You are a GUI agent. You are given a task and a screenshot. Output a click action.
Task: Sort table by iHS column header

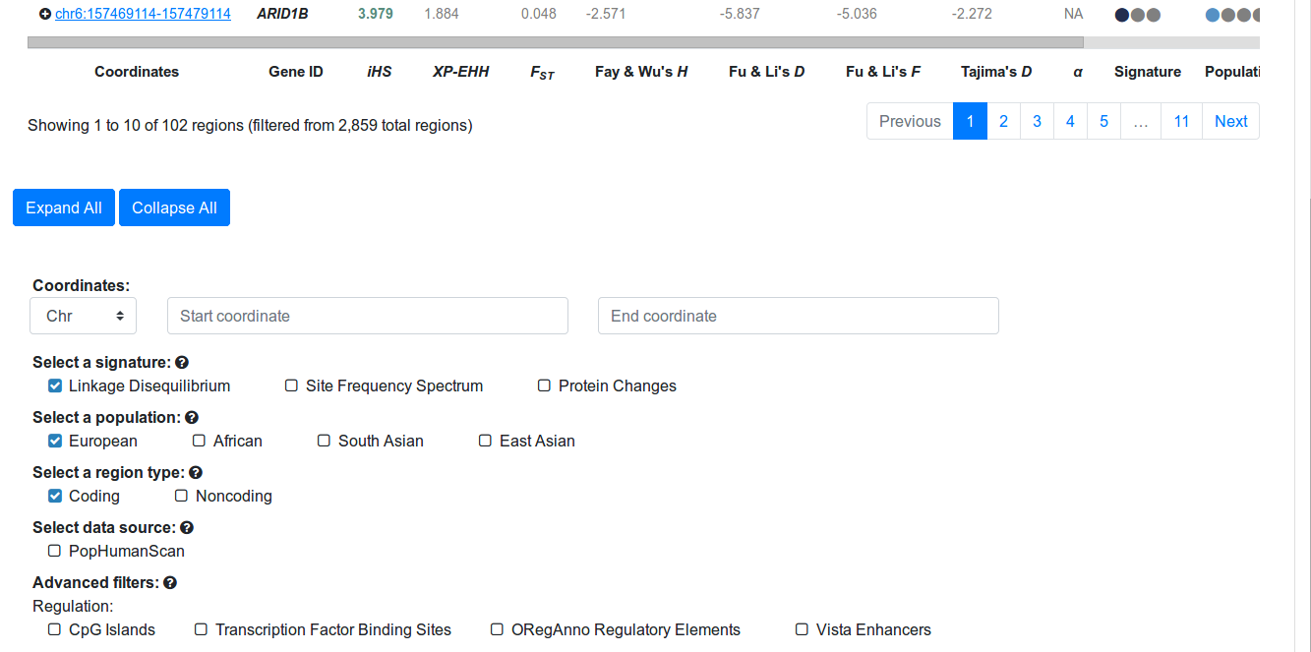tap(379, 72)
